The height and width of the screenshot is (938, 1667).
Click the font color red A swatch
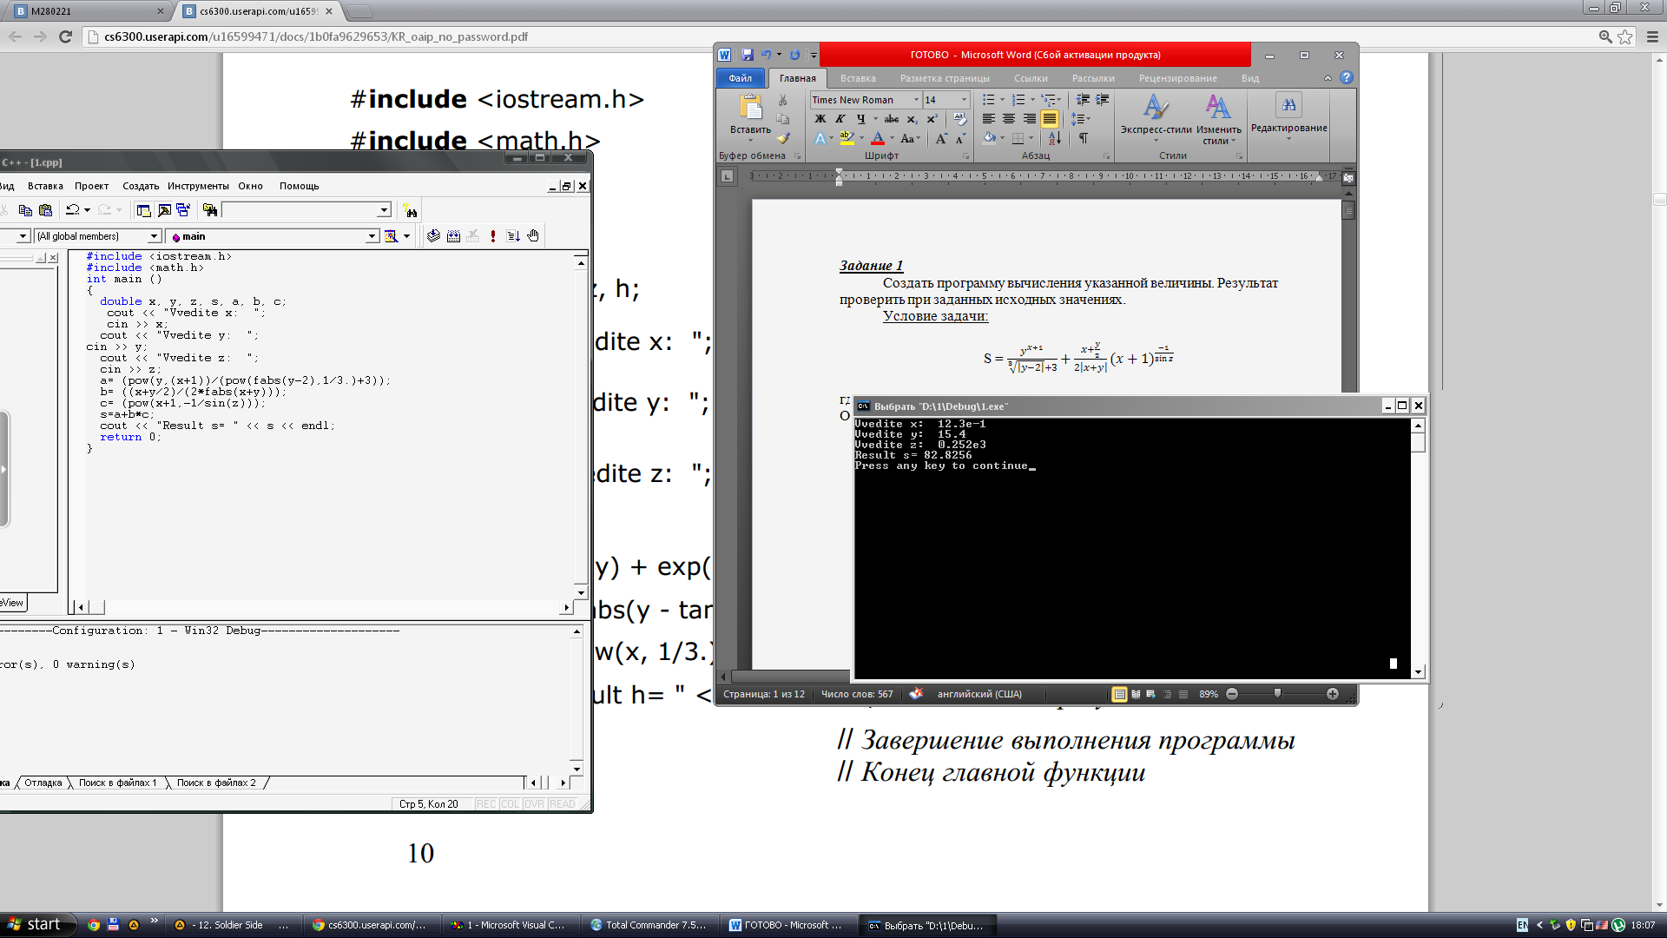(x=878, y=138)
